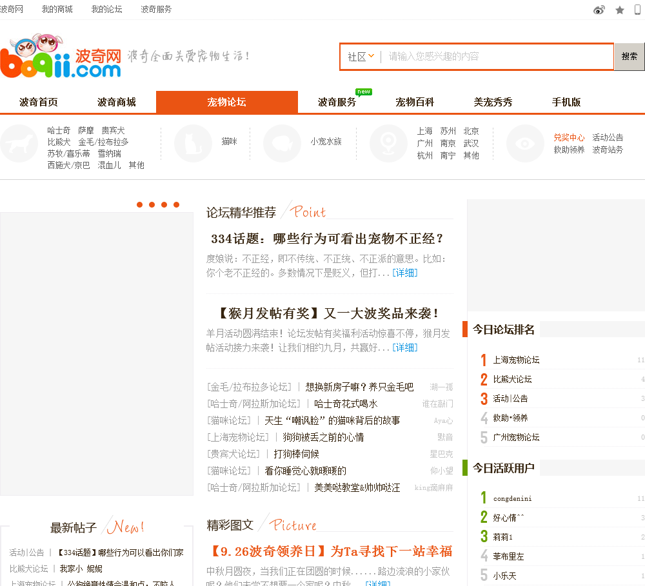
Task: Open the 波奇服务 nav tab
Action: [337, 102]
